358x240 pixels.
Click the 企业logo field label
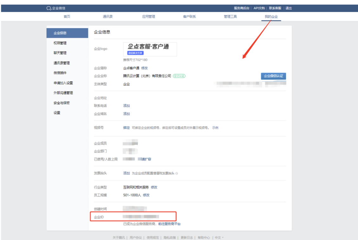click(x=101, y=48)
